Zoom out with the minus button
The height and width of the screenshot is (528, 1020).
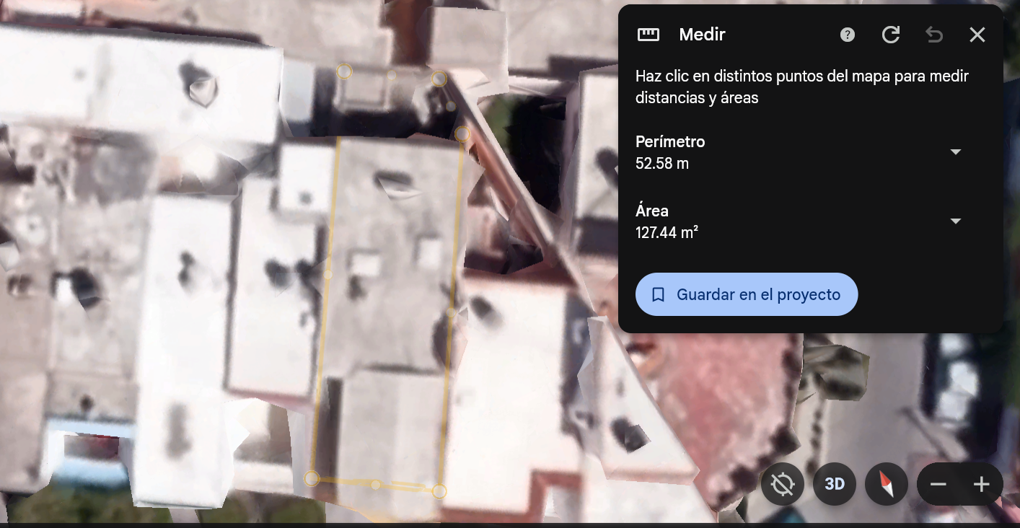(x=938, y=484)
